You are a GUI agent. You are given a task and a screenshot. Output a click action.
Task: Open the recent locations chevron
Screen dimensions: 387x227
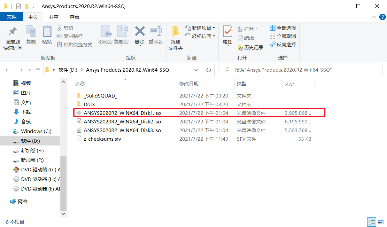pyautogui.click(x=30, y=70)
